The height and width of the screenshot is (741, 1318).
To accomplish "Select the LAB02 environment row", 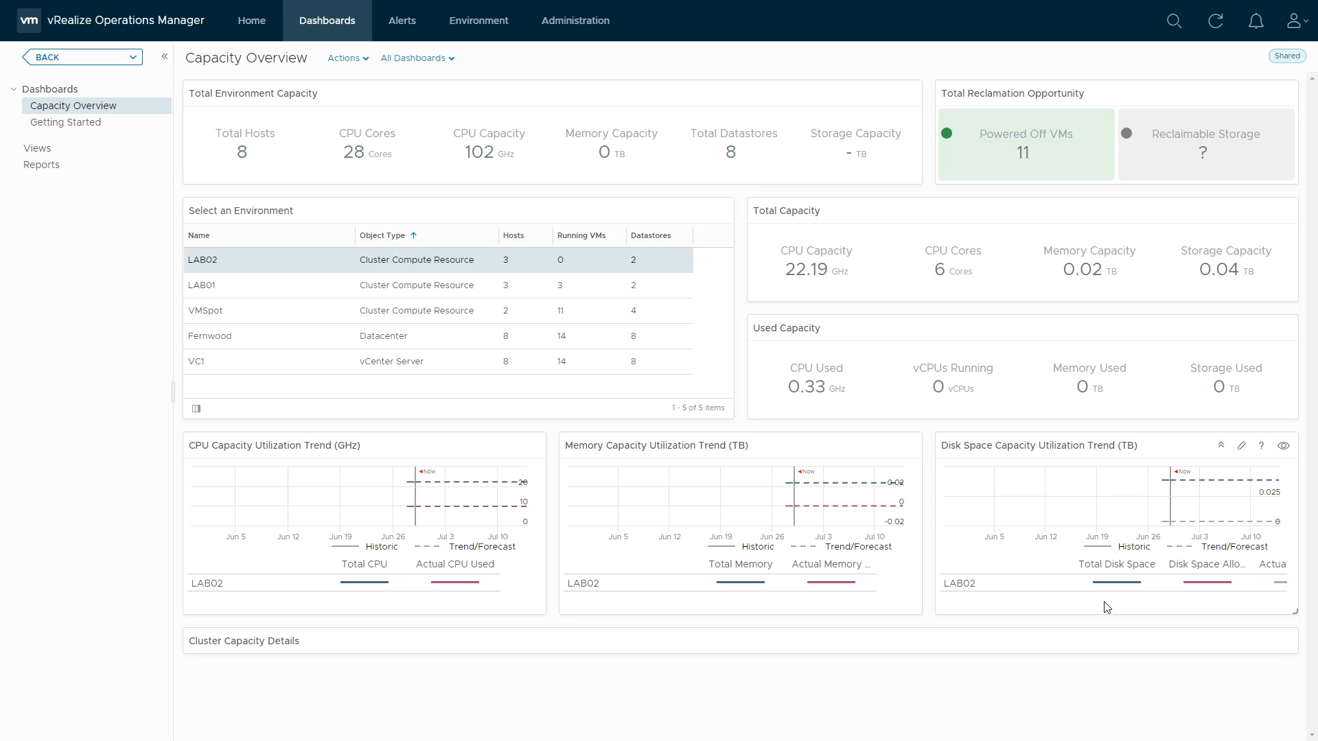I will pos(438,260).
